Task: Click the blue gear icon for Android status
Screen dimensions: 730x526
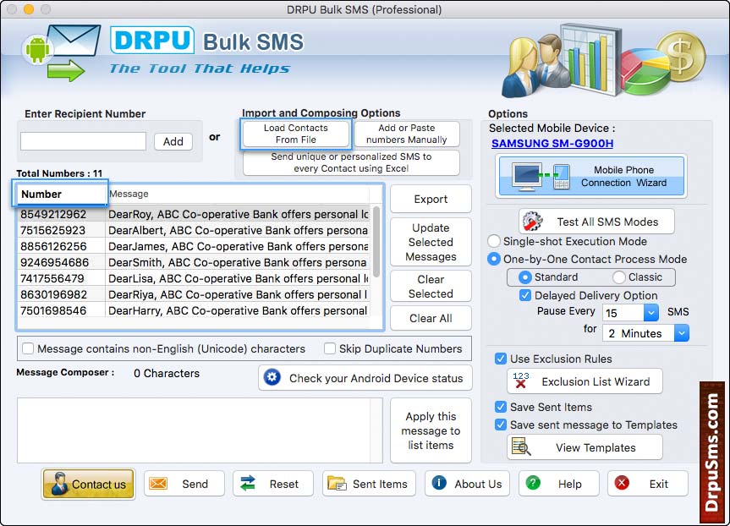Action: coord(272,377)
